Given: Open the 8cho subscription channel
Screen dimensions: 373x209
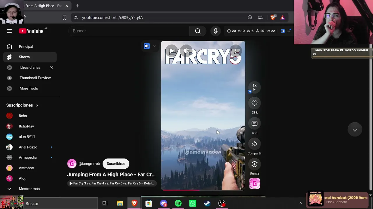Looking at the screenshot, I should point(30,116).
